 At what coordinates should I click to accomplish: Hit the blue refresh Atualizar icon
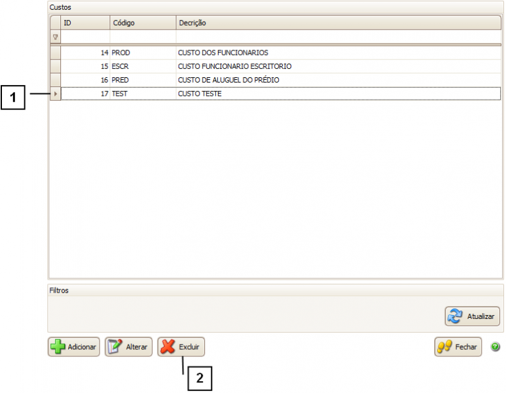click(x=455, y=316)
